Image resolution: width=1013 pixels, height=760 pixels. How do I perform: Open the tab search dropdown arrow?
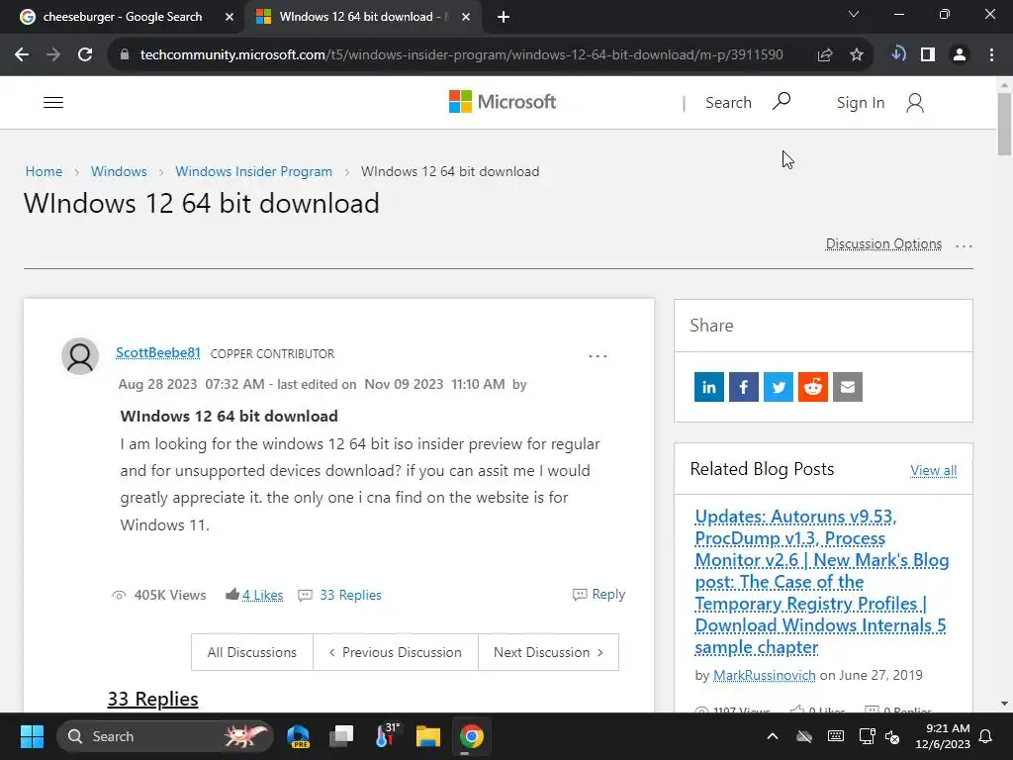854,14
